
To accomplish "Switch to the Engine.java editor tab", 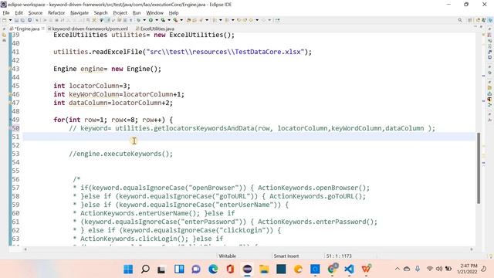I will tap(27, 29).
